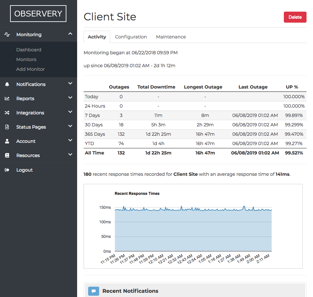Click the 2h 29m longest outage

pyautogui.click(x=205, y=125)
